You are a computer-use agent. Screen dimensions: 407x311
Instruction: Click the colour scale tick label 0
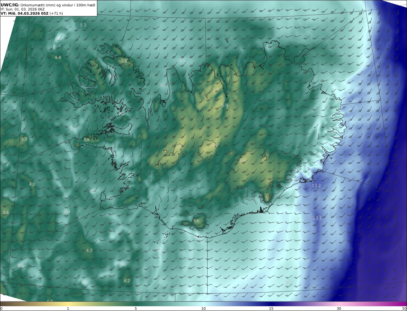pos(1,308)
